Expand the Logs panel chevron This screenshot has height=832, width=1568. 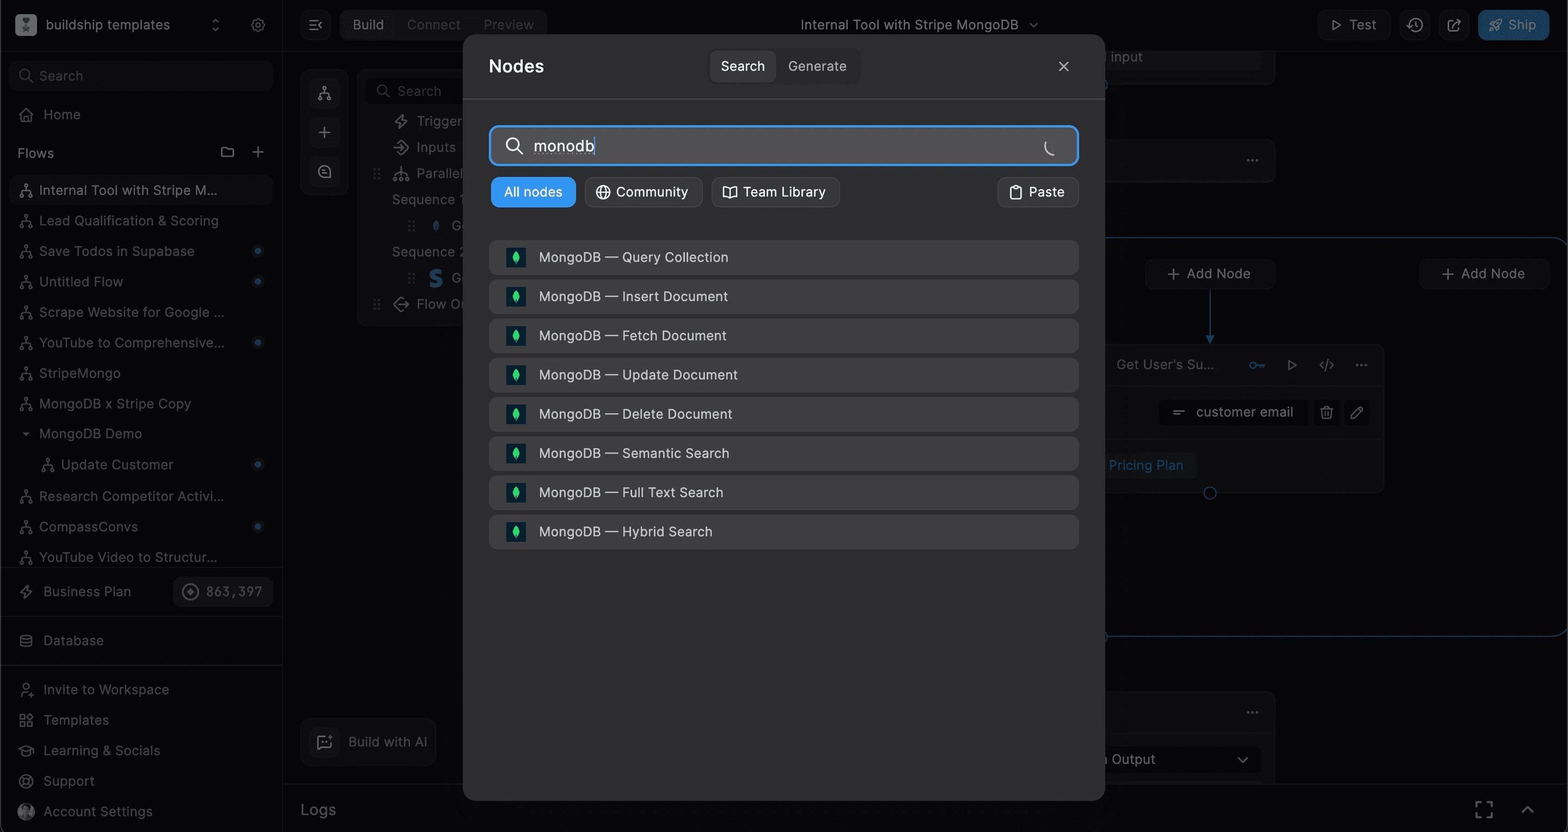[x=1528, y=810]
